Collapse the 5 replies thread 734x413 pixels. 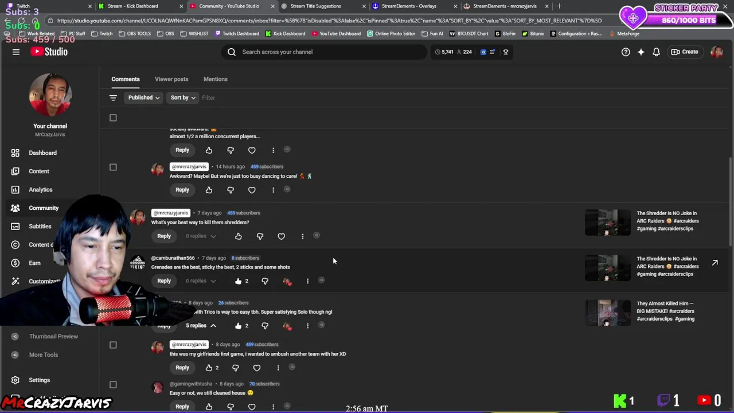[x=201, y=326]
